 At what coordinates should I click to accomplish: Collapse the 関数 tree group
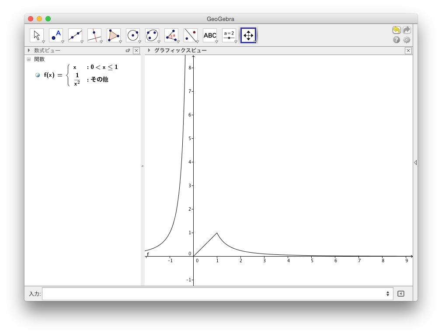[29, 59]
